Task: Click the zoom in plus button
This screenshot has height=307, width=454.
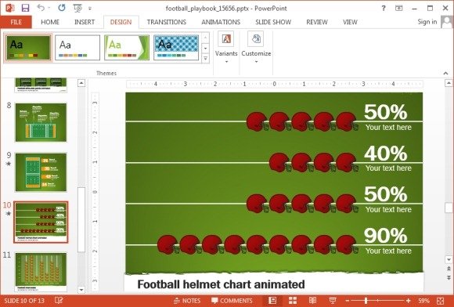Action: pyautogui.click(x=409, y=301)
